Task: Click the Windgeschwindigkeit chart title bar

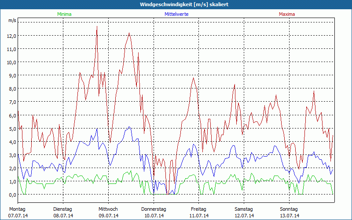Action: click(x=176, y=4)
